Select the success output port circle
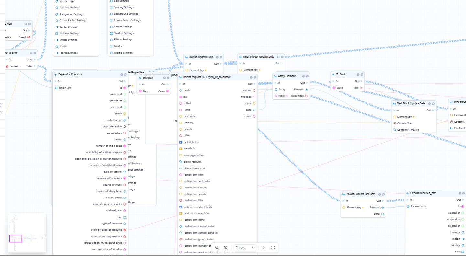The width and height of the screenshot is (466, 256). point(254,91)
